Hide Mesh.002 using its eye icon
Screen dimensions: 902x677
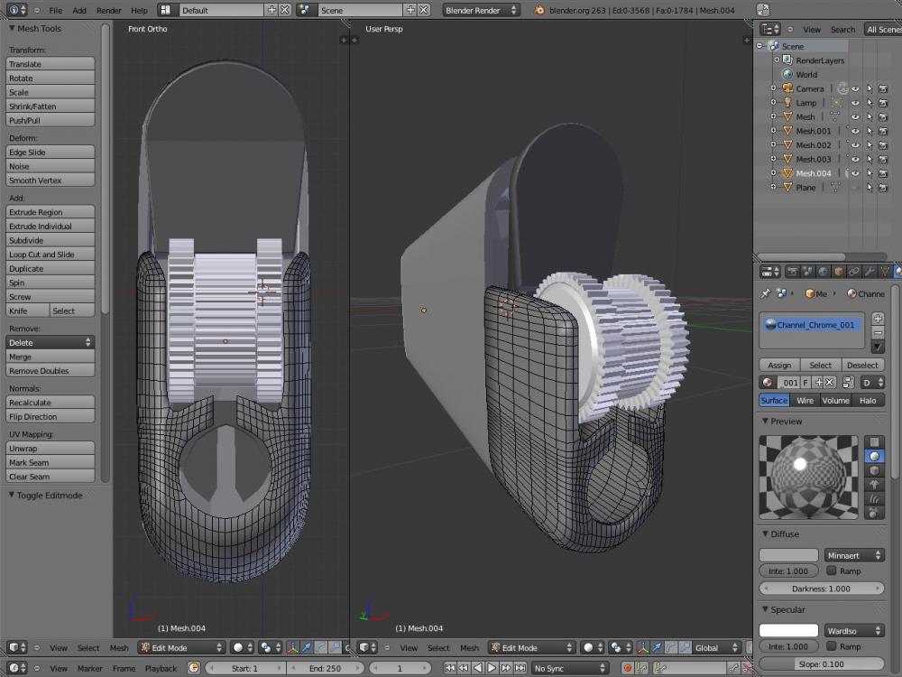click(855, 145)
